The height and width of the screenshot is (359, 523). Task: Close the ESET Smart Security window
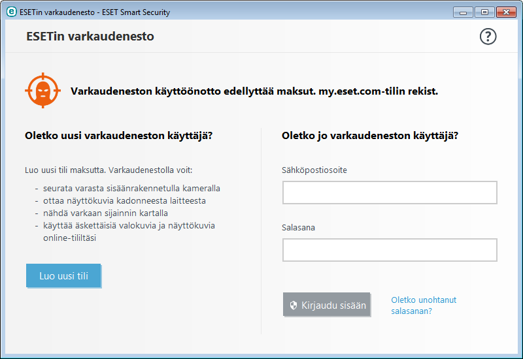[506, 12]
